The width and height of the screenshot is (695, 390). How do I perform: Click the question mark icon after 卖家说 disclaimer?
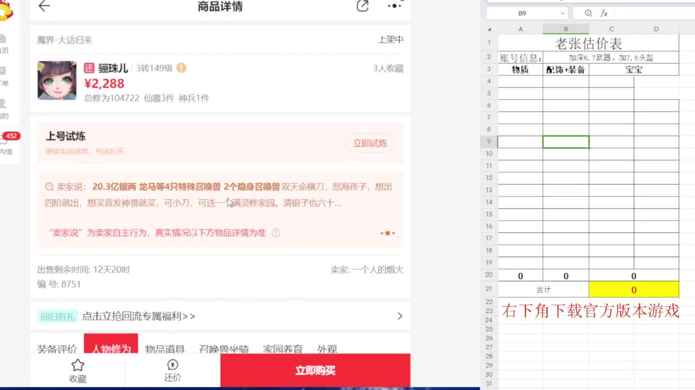(276, 233)
